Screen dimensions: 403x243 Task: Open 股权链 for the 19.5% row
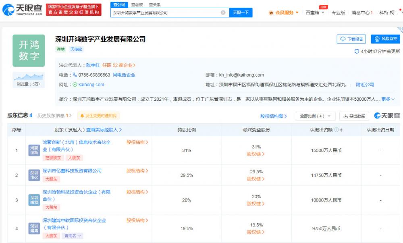(256, 232)
